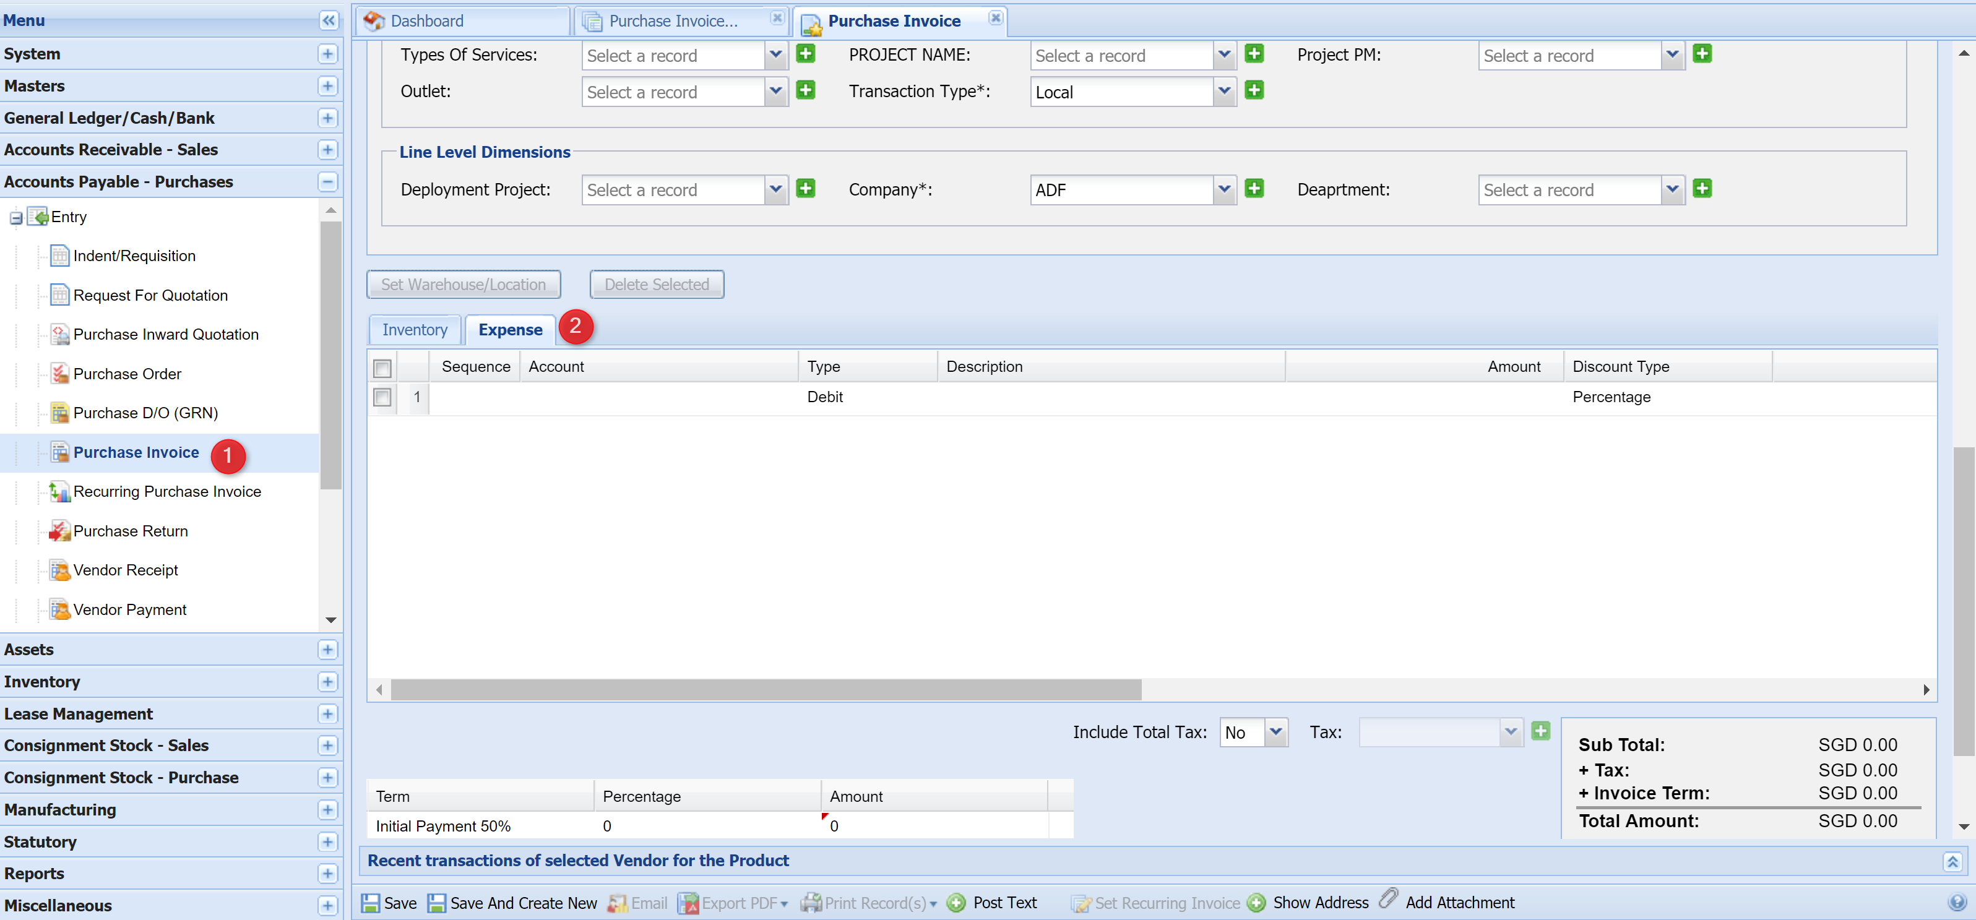Add new Project PM record

[1702, 54]
